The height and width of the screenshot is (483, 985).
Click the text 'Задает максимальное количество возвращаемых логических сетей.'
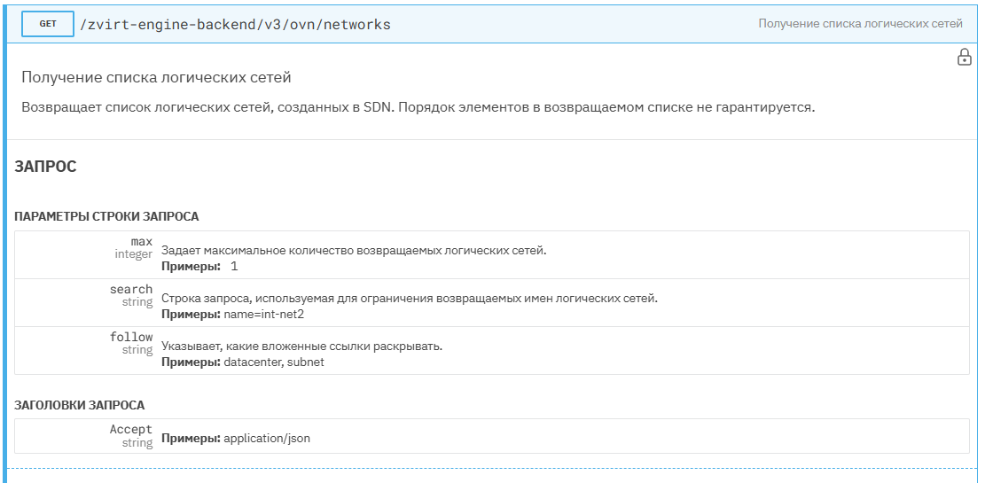355,251
